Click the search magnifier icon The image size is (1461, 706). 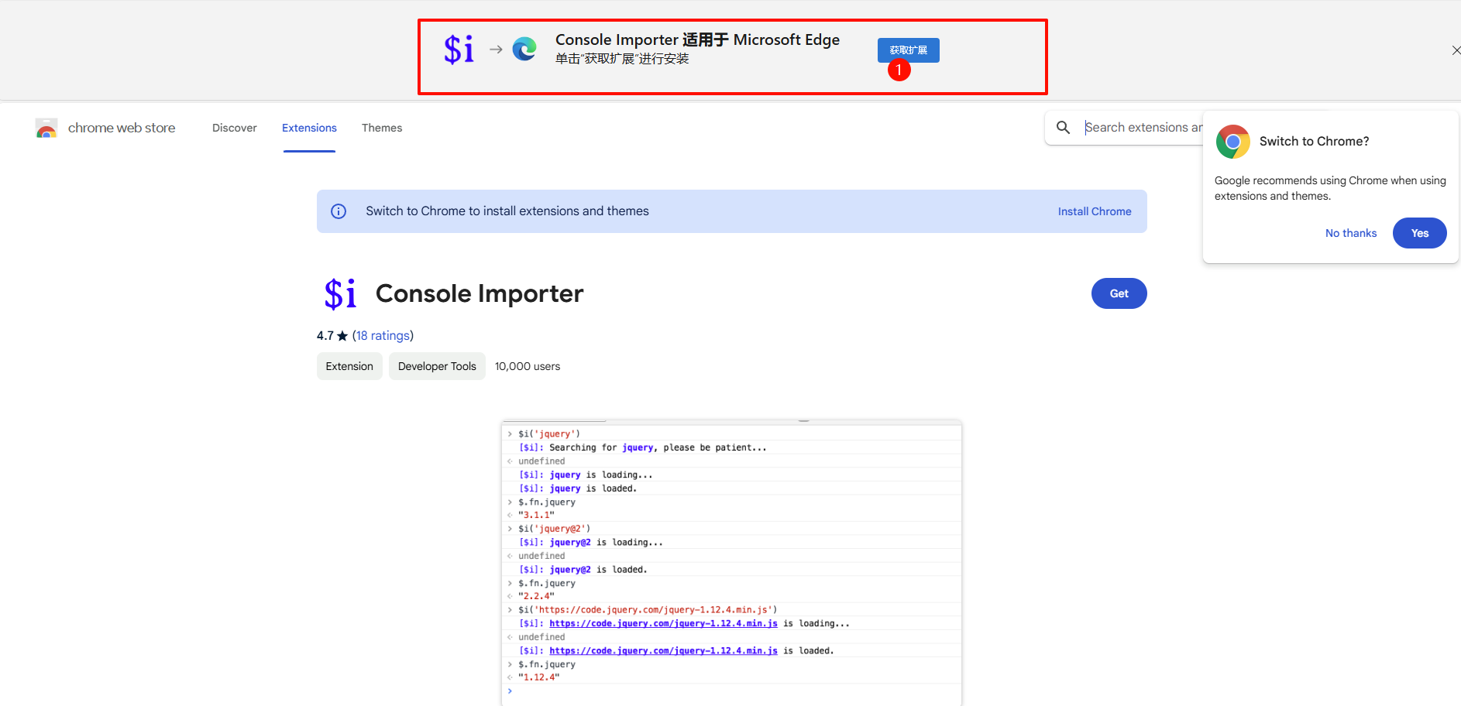click(x=1063, y=127)
